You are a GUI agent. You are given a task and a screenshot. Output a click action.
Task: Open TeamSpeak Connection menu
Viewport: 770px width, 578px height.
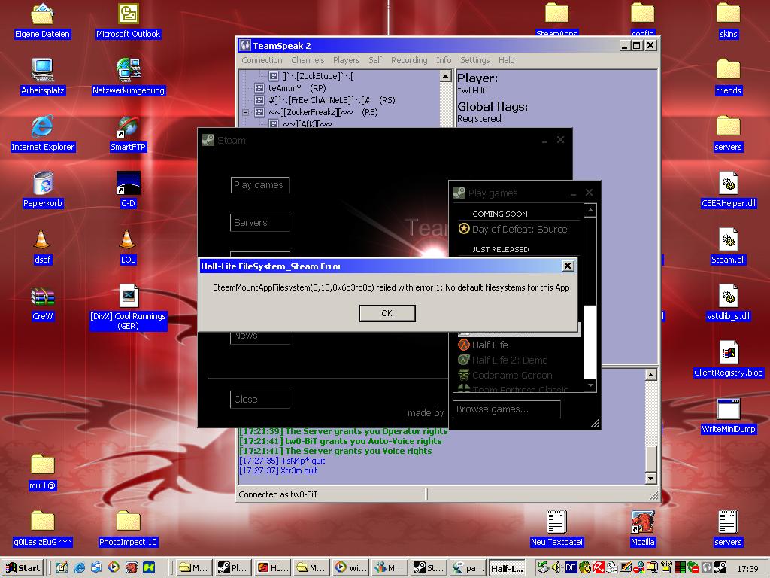pos(262,60)
